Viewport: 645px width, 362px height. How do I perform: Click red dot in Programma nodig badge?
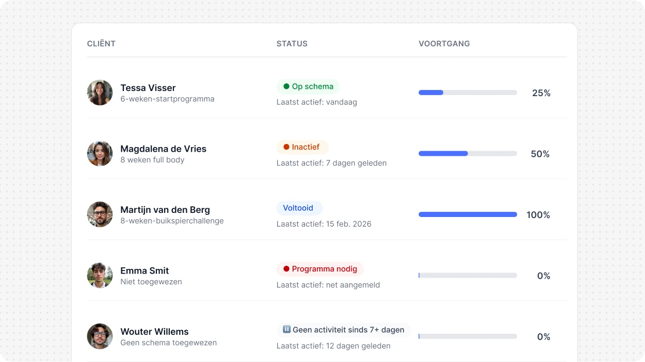pos(286,269)
